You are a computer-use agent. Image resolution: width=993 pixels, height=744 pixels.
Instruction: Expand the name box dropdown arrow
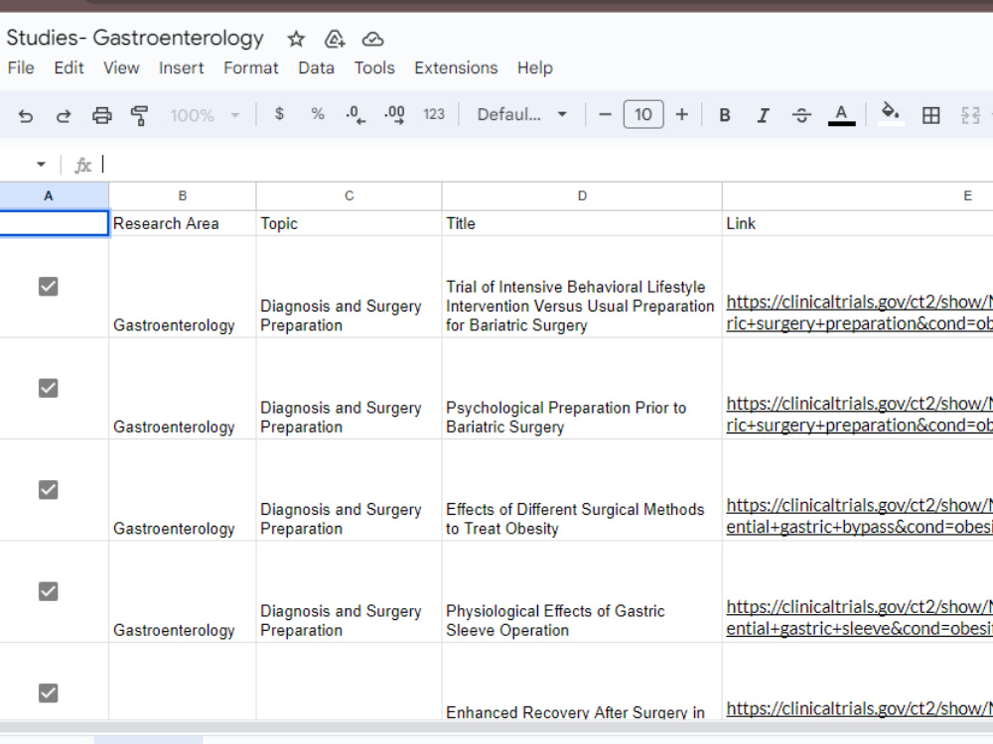coord(41,165)
